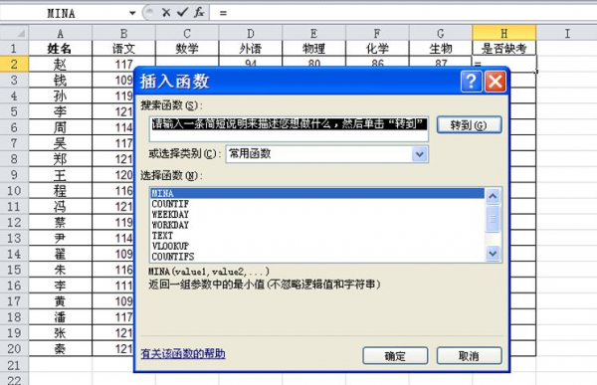
Task: Click cell 数学 header
Action: 187,49
